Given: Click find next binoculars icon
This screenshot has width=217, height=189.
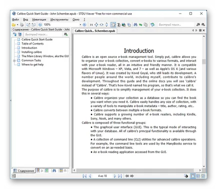Looking at the screenshot, I should click(x=203, y=24).
